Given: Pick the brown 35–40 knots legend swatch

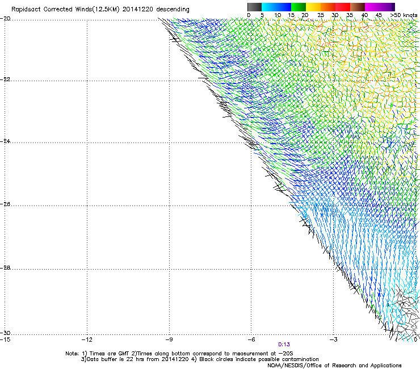Looking at the screenshot, I should tap(358, 7).
